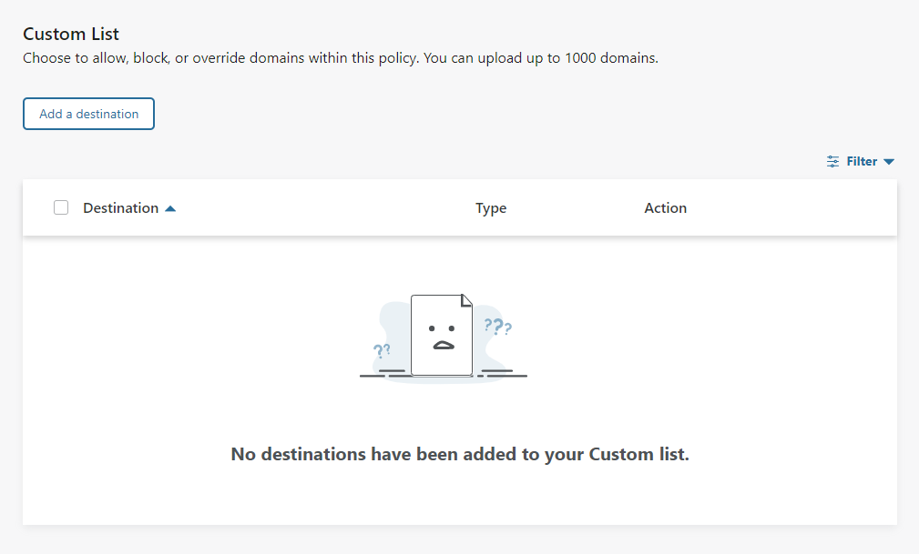This screenshot has width=919, height=554.
Task: Click the policy description text about 1000 domains
Action: click(340, 58)
